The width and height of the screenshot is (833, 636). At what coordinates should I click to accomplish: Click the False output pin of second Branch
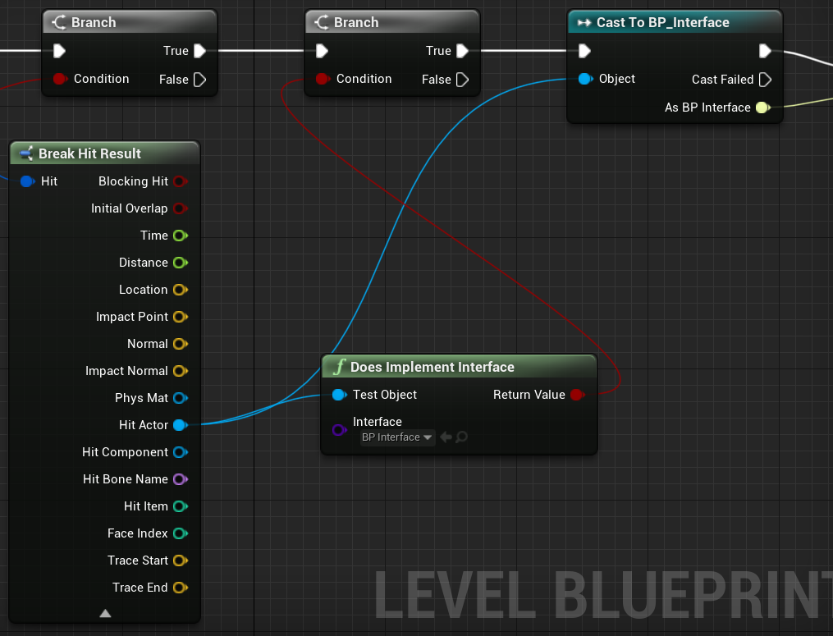[462, 80]
